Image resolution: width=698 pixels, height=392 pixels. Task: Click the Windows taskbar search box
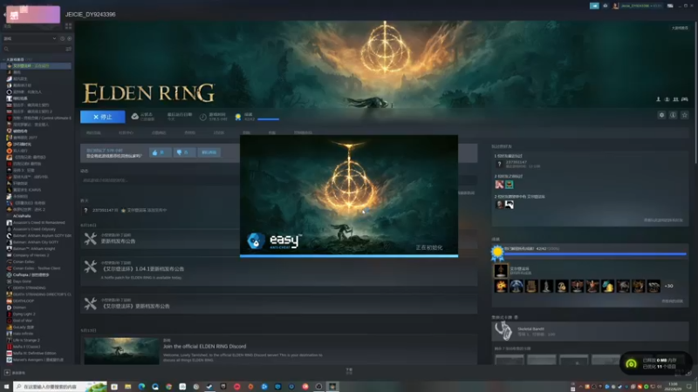(x=59, y=387)
